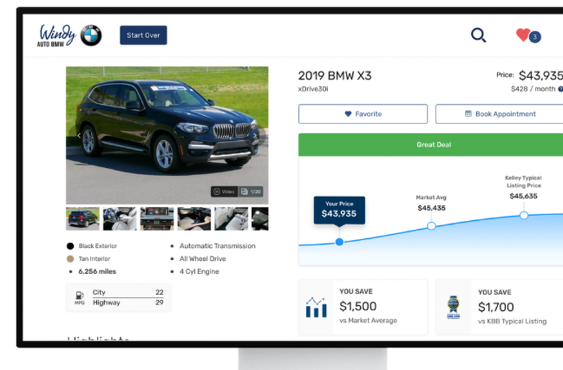Select the third thumbnail showing dashboard

(x=157, y=219)
